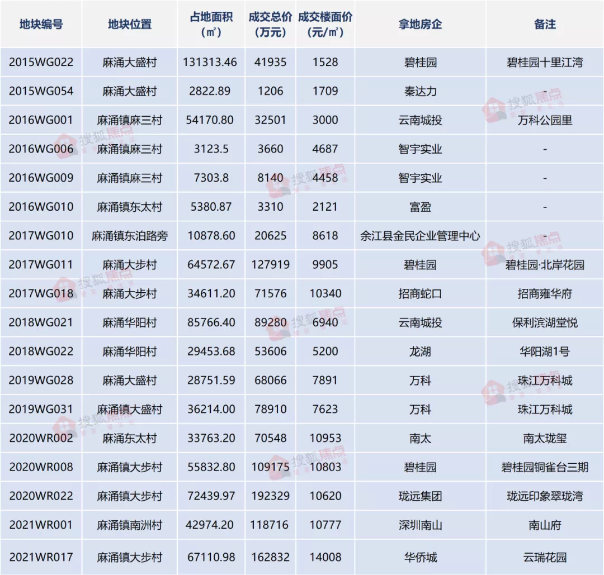
Task: Click the 备注 column header
Action: point(545,24)
